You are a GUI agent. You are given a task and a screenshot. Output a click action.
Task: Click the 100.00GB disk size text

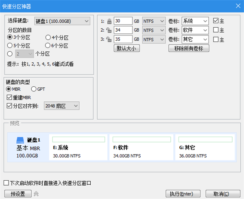coord(27,156)
